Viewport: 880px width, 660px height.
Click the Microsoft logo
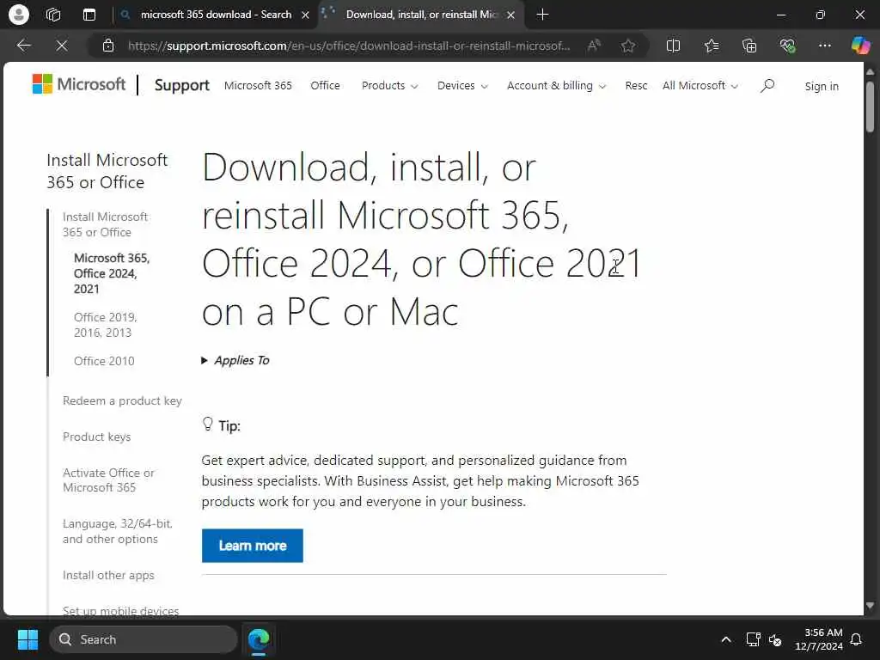[x=79, y=84]
